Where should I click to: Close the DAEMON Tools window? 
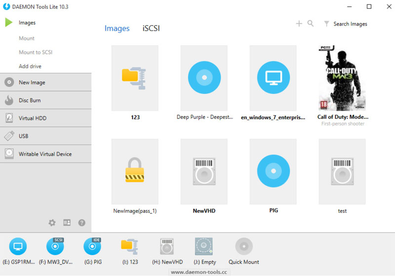coord(389,6)
